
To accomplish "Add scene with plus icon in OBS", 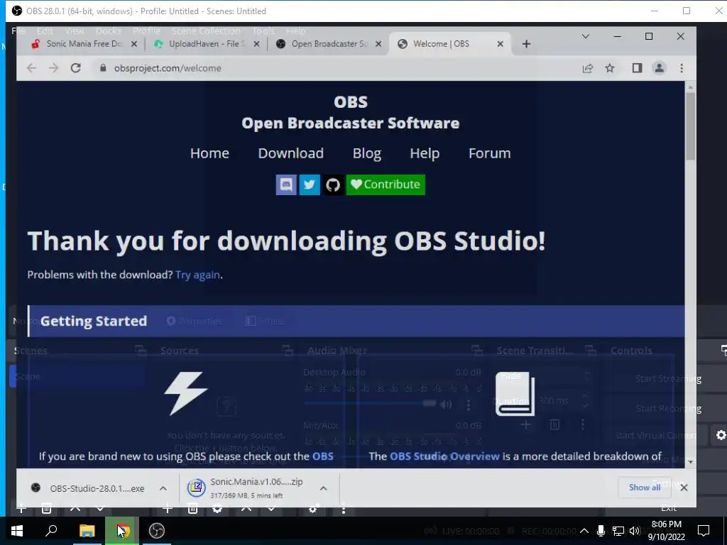I will click(x=21, y=508).
